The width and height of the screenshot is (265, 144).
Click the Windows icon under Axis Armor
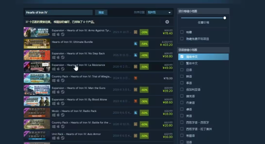click(x=54, y=138)
